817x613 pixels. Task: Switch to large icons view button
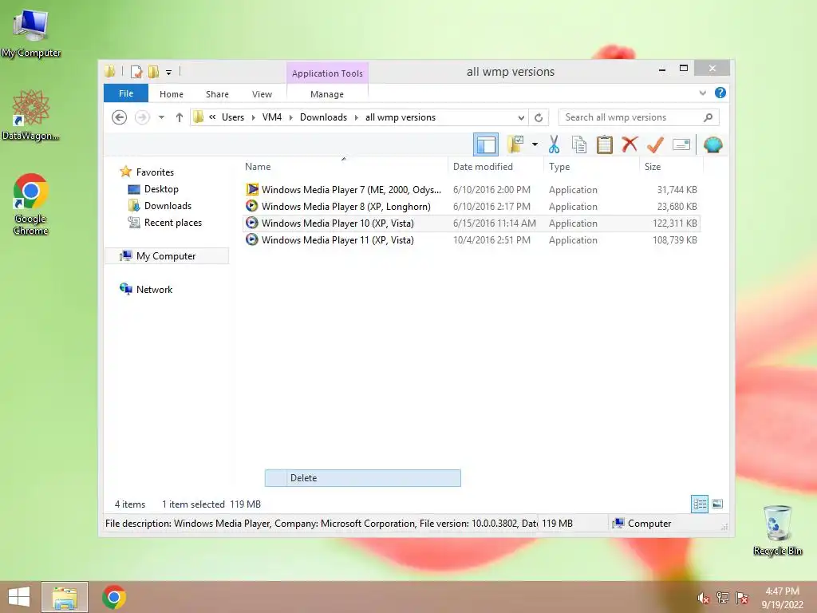tap(717, 504)
